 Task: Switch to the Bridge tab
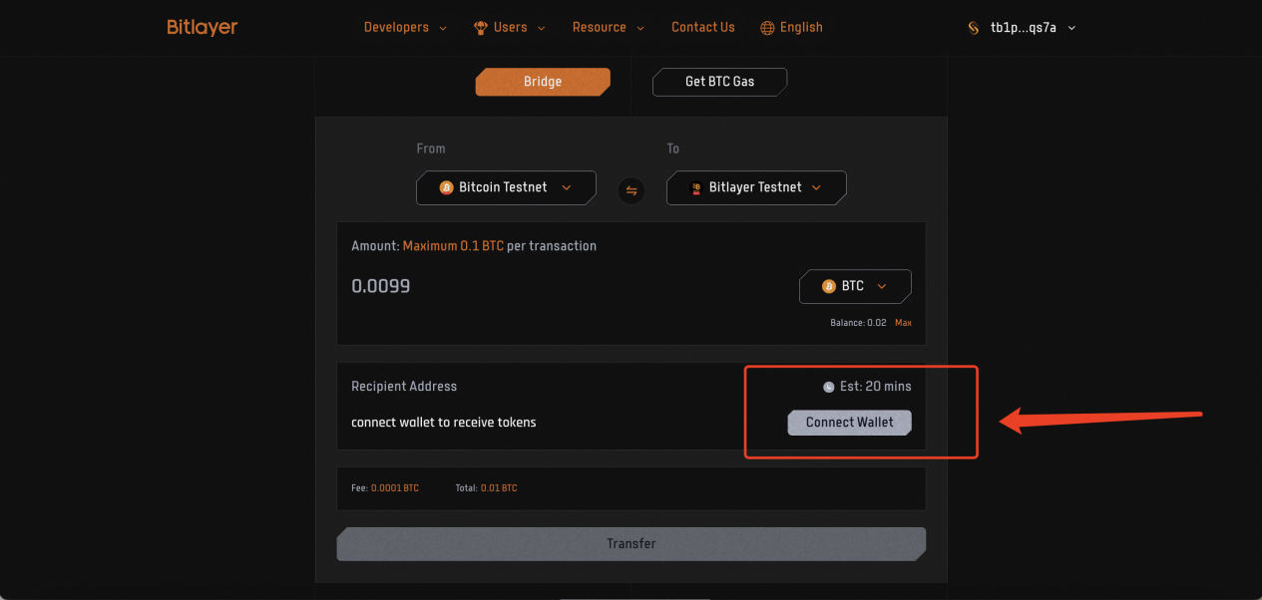coord(543,82)
